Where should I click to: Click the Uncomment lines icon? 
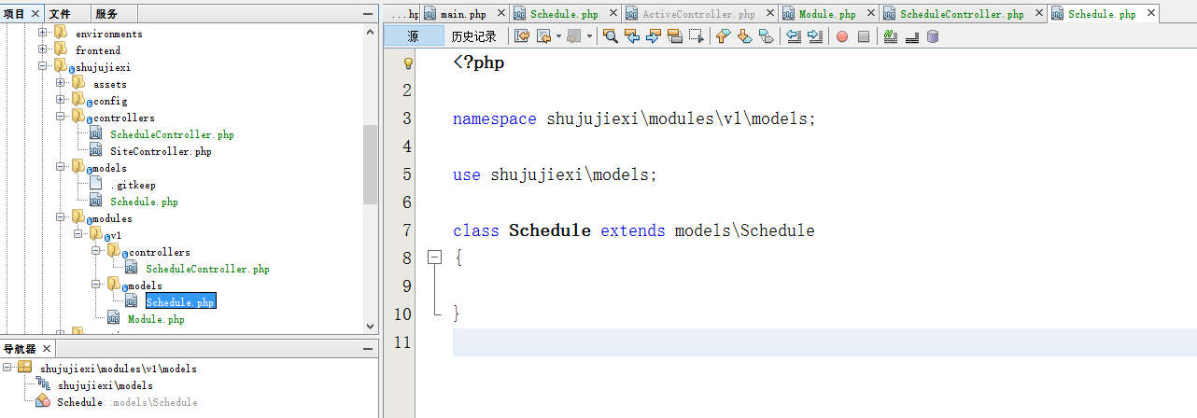[911, 36]
